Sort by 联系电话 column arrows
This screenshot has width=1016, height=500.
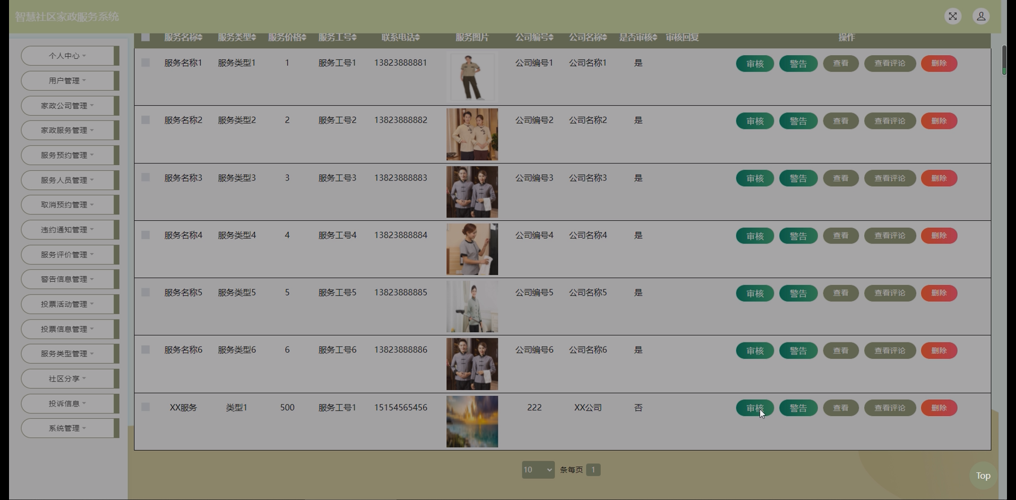click(x=417, y=37)
